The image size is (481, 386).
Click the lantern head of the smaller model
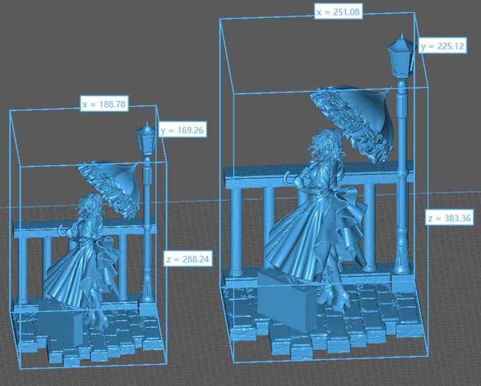coord(146,138)
